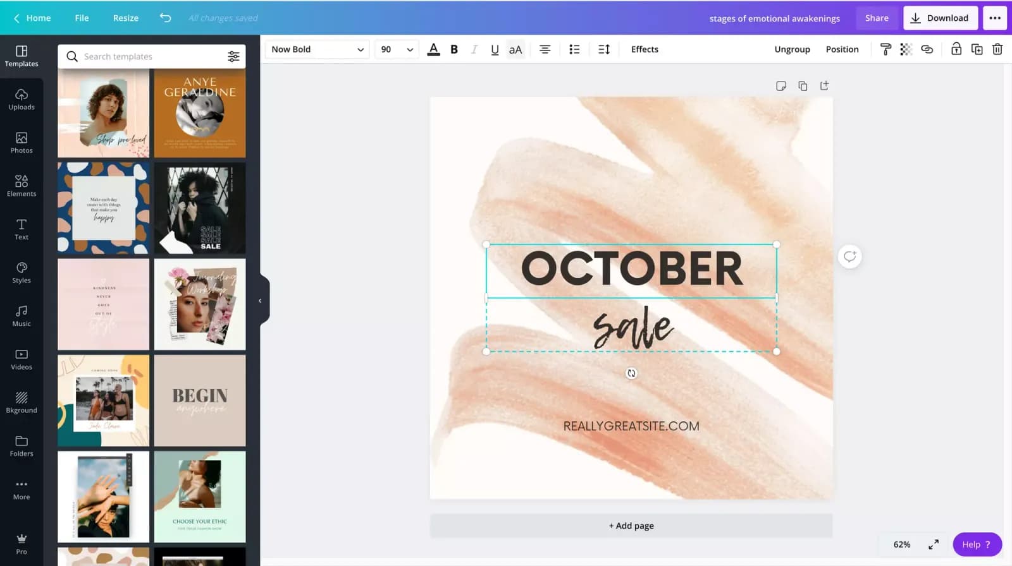Click the copy style paint roller icon

885,49
